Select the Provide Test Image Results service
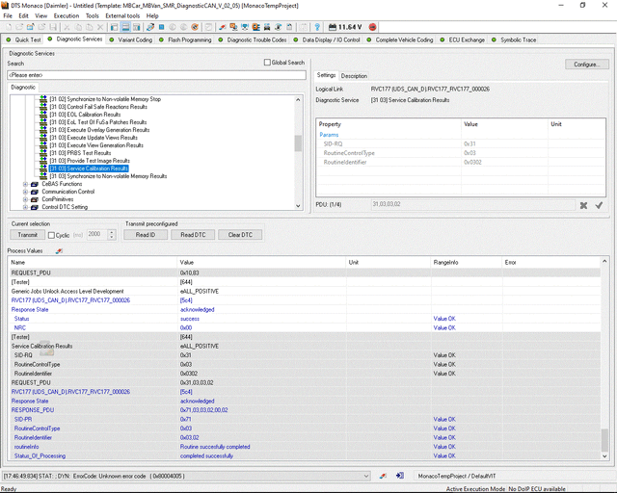617x493 pixels. click(x=90, y=161)
